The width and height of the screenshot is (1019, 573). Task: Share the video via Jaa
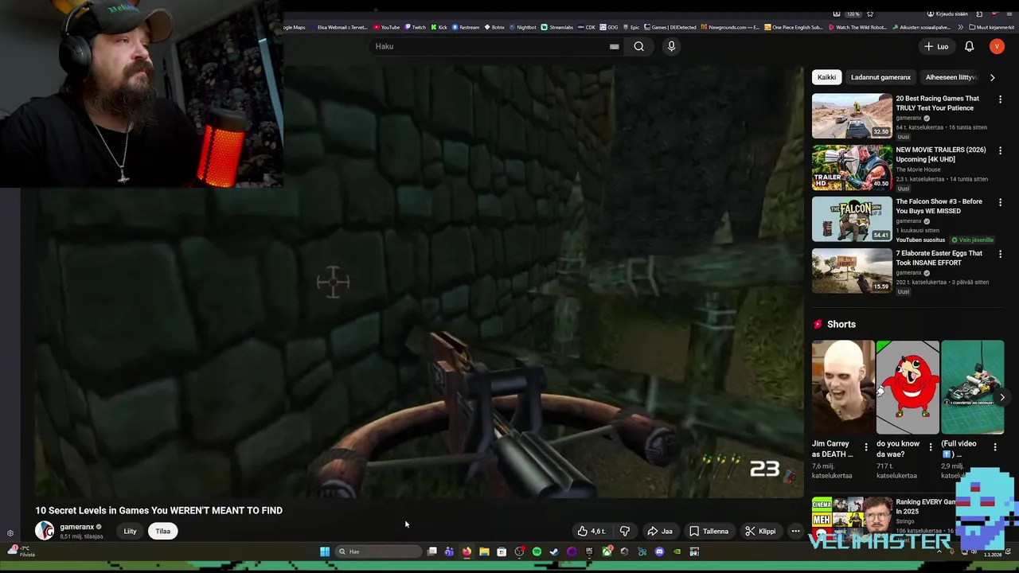[x=660, y=531]
